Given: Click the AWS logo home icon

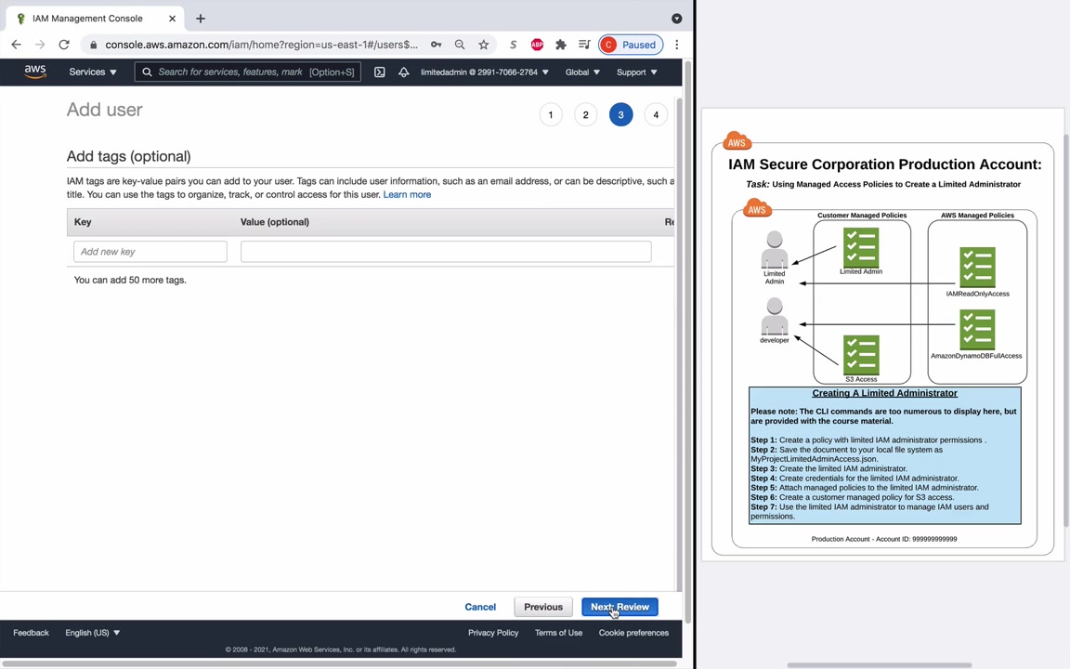Looking at the screenshot, I should click(x=35, y=72).
